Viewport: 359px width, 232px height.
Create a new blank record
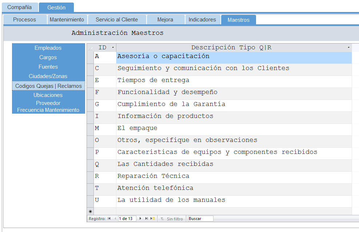tap(153, 219)
